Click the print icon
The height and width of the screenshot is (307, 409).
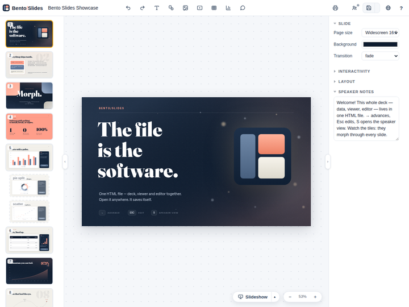(336, 8)
